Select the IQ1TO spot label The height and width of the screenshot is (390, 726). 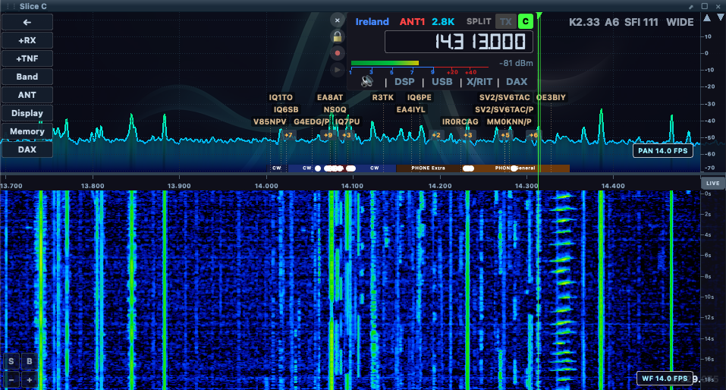point(281,98)
